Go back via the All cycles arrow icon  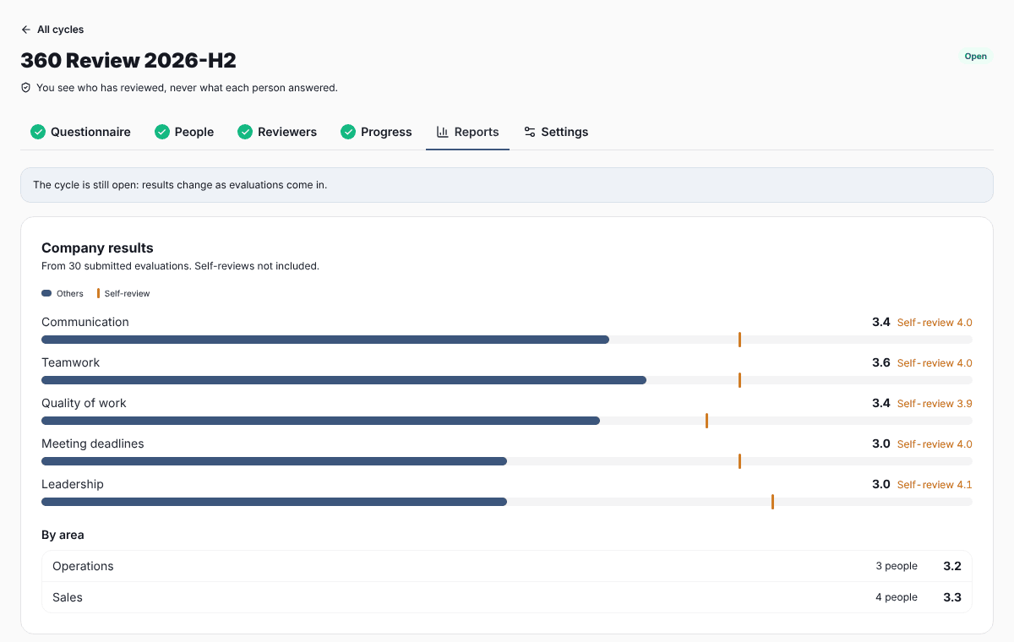coord(26,30)
